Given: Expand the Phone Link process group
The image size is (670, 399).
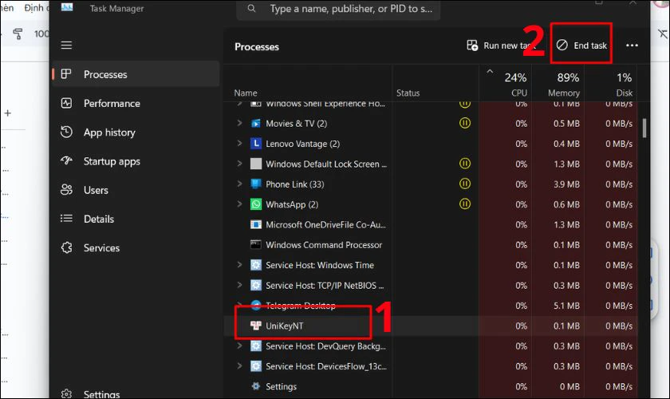Looking at the screenshot, I should [240, 184].
